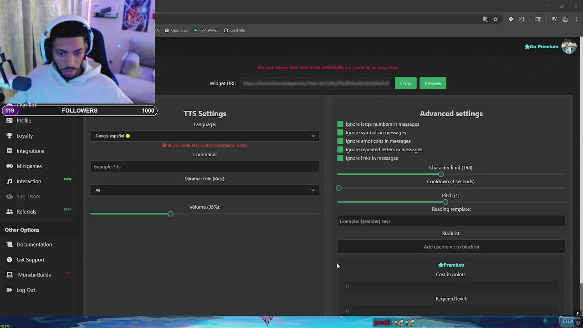Toggle Ignore links in messages checkbox
583x328 pixels.
[x=340, y=158]
